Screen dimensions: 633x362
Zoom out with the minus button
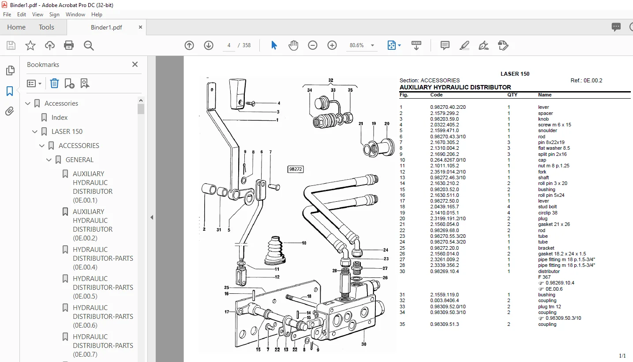(313, 45)
